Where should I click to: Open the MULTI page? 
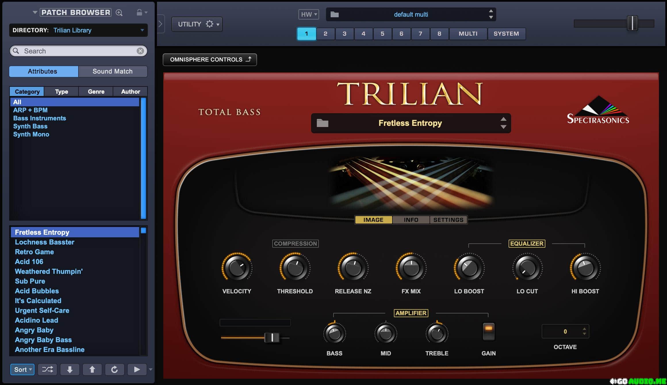coord(468,34)
